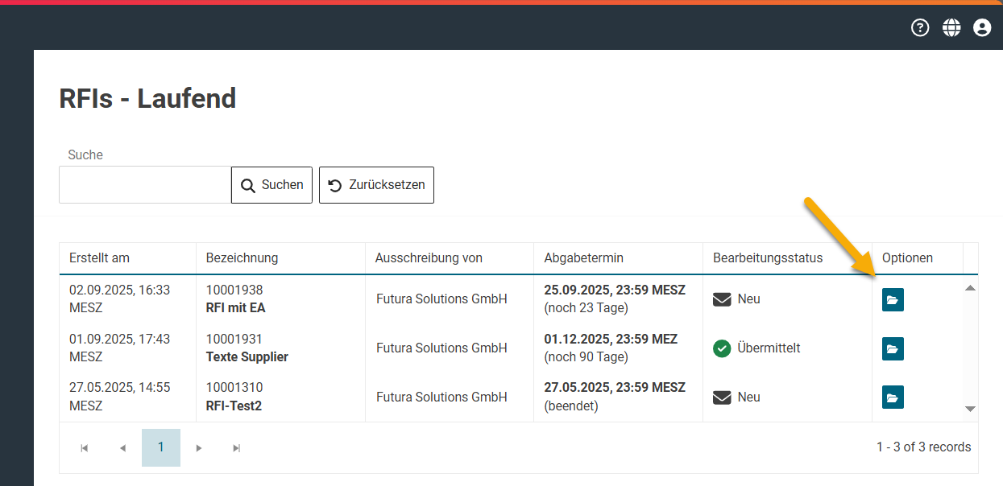The height and width of the screenshot is (486, 1003).
Task: Select page 1 in the pager
Action: coord(161,447)
